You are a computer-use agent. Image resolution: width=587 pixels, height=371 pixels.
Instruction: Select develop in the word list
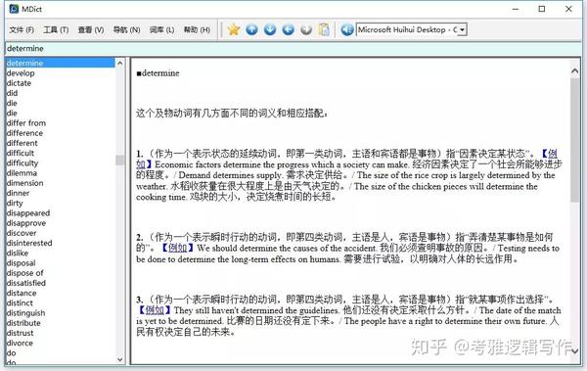click(x=21, y=73)
